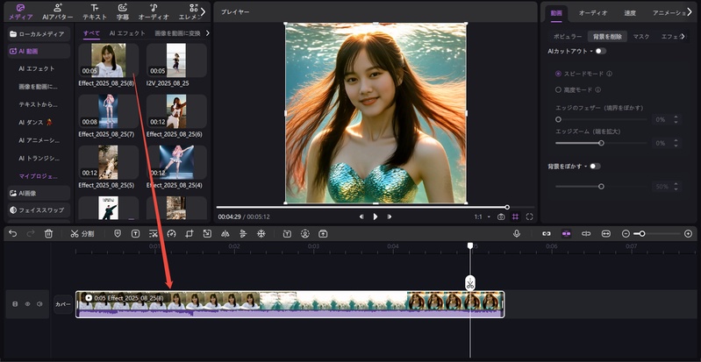Select ポピュラー sub-tab

(568, 37)
